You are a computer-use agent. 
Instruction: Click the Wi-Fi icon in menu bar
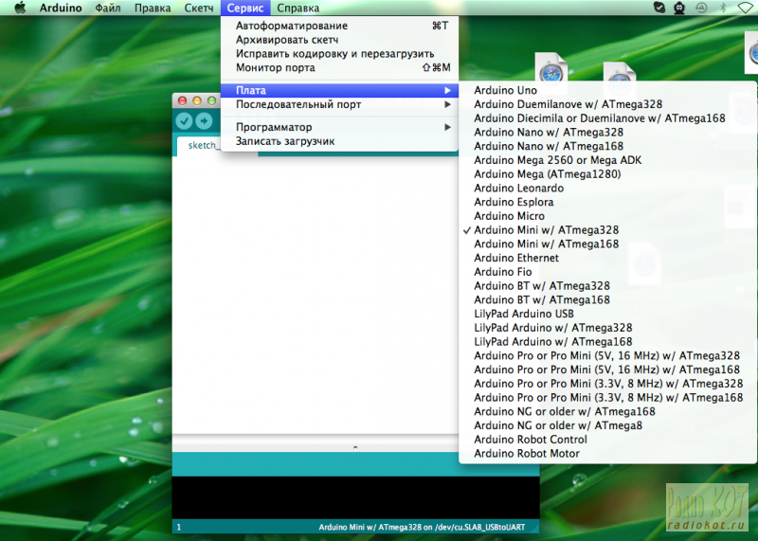coord(747,8)
